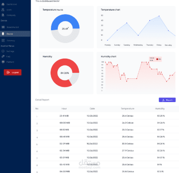Click the 02:34 WIB hour cell

(x=64, y=151)
